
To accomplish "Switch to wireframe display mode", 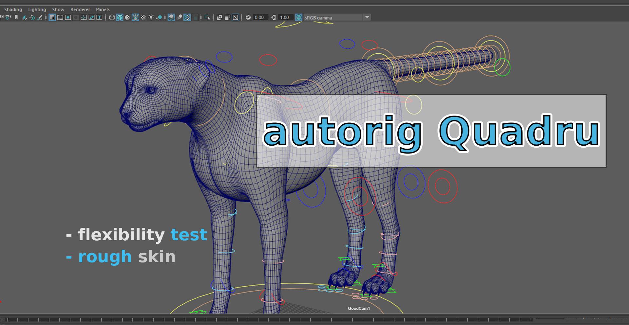I will click(x=112, y=17).
